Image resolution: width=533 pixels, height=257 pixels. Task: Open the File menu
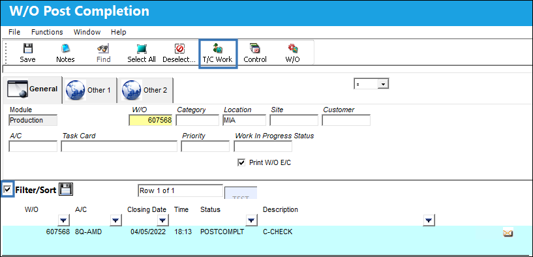(14, 32)
